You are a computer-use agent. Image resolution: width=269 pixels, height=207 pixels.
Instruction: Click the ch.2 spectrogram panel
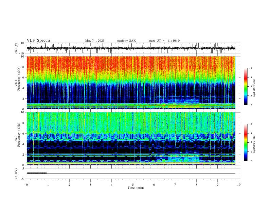(x=131, y=139)
